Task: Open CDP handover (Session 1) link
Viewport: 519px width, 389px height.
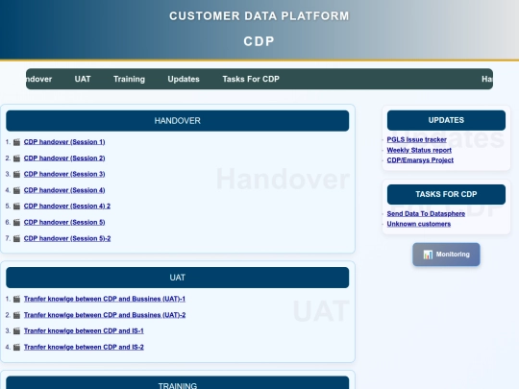Action: [x=64, y=142]
